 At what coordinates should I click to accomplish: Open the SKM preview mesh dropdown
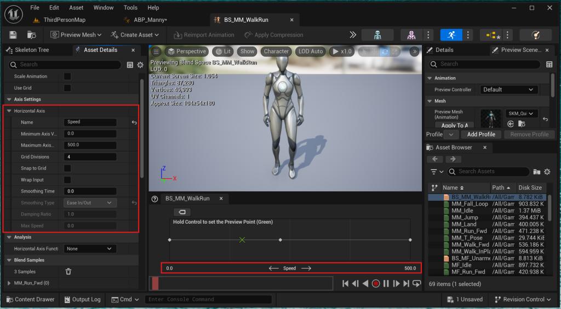coord(522,114)
